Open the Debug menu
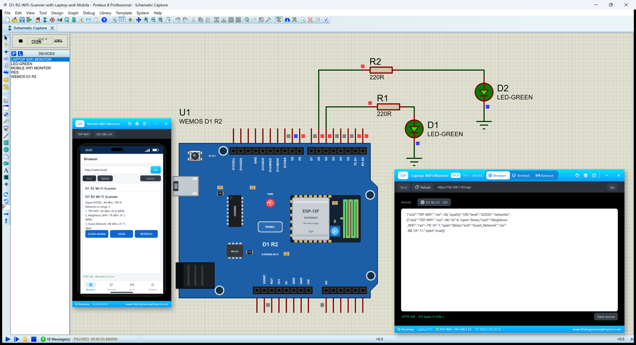636x345 pixels. point(89,13)
